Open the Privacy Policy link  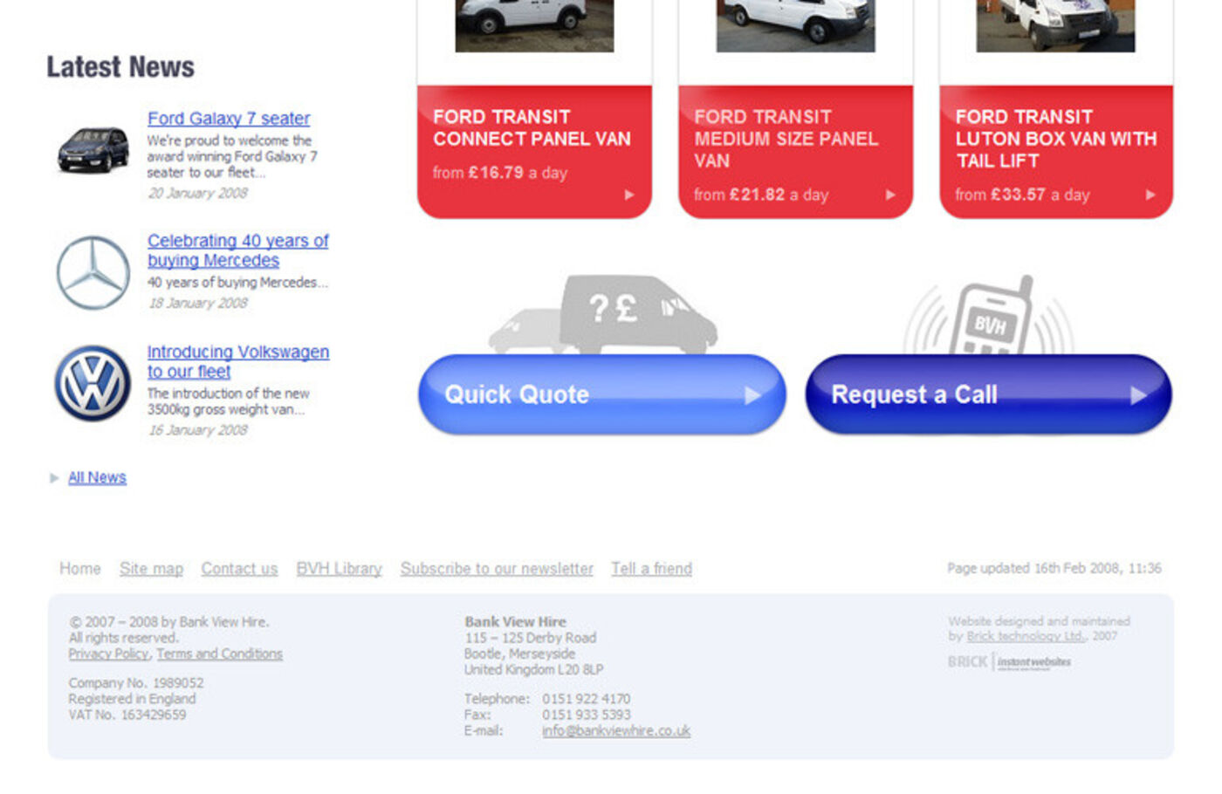click(108, 654)
